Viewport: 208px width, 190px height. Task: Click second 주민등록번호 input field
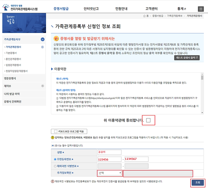tap(136, 159)
